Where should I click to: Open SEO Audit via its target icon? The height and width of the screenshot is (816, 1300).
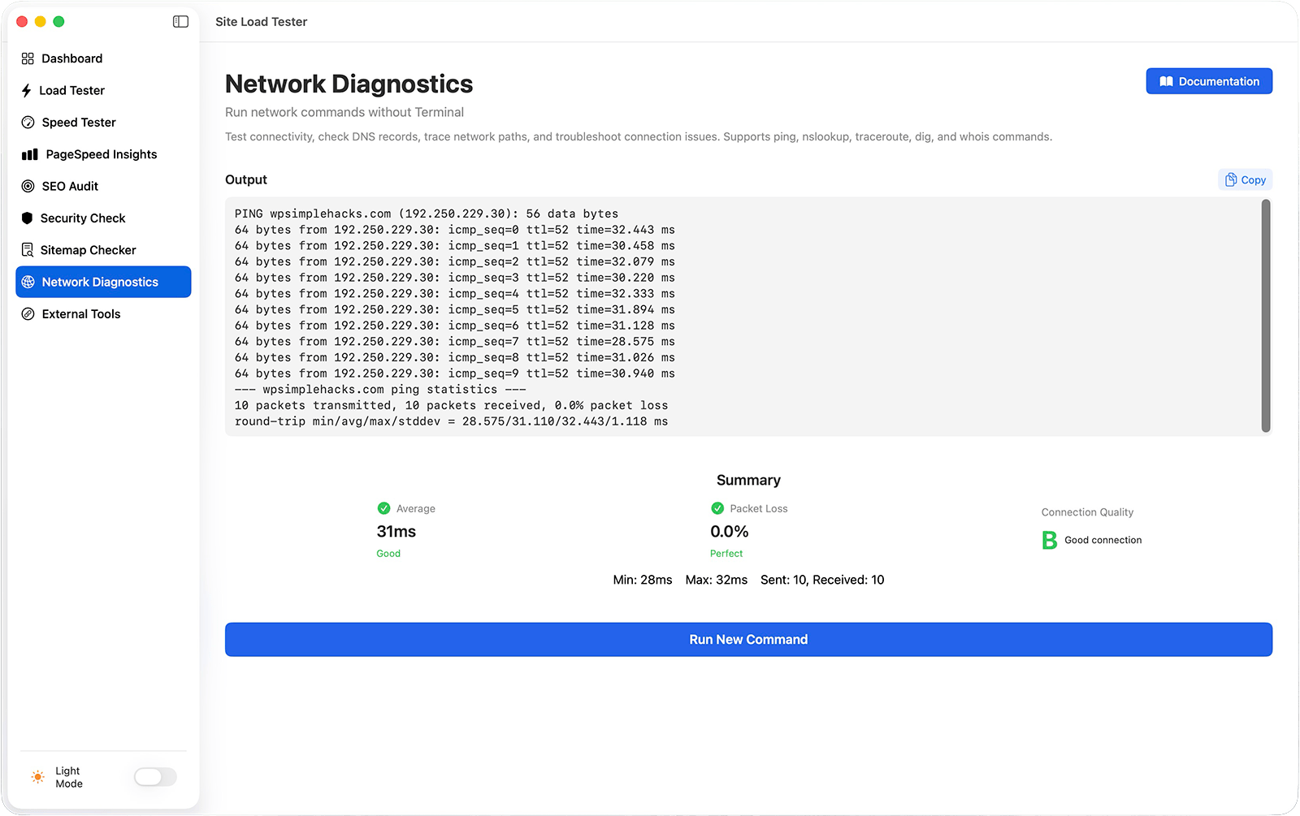pos(27,185)
